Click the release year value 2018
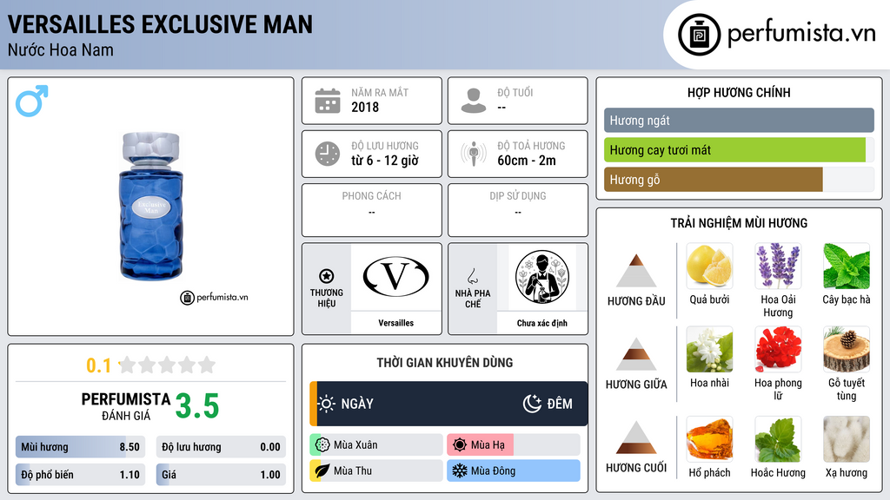 coord(365,107)
